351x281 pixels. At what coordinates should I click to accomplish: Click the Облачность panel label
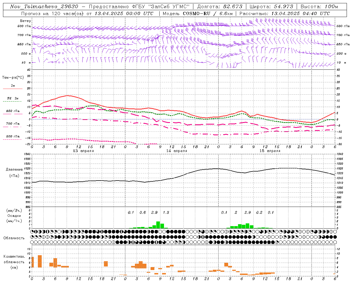[x=14, y=238]
